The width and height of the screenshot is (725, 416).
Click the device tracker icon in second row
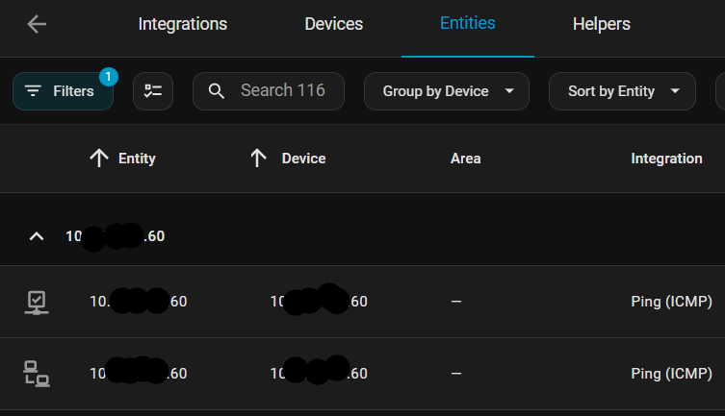36,374
